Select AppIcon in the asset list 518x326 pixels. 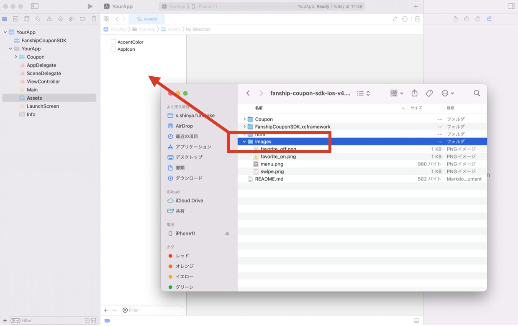[x=126, y=49]
